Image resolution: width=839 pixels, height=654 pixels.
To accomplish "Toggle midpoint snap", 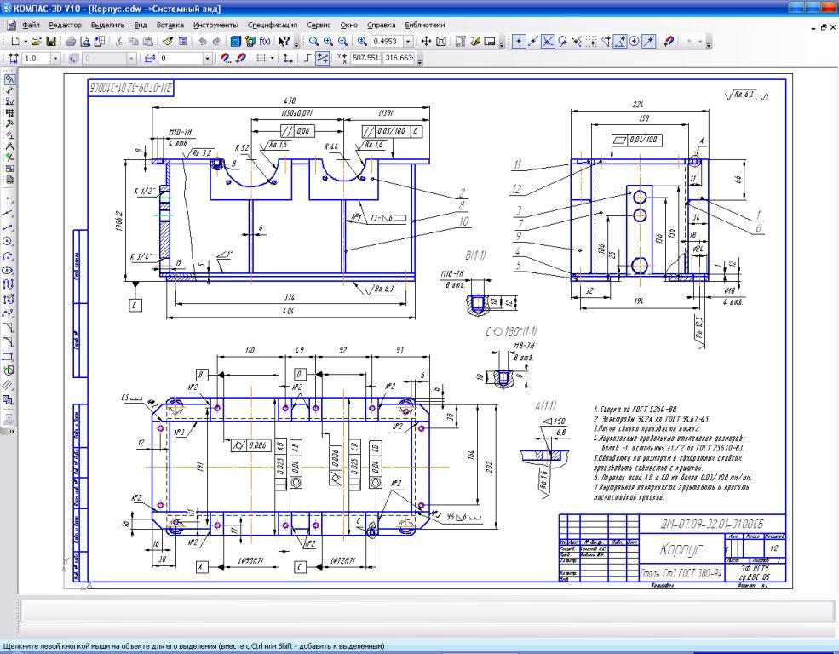I will (x=533, y=41).
